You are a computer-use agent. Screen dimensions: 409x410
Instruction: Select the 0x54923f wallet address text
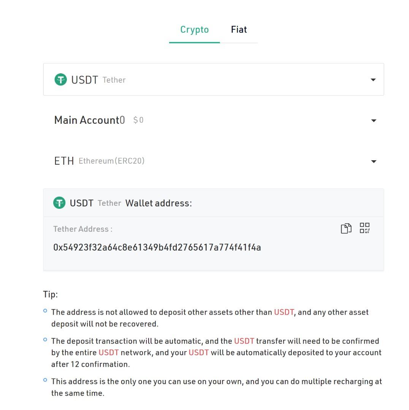tap(157, 248)
